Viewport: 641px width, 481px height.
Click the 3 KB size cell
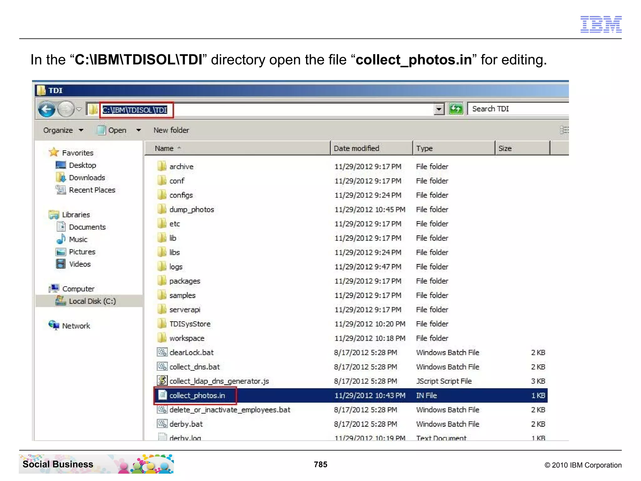[538, 381]
